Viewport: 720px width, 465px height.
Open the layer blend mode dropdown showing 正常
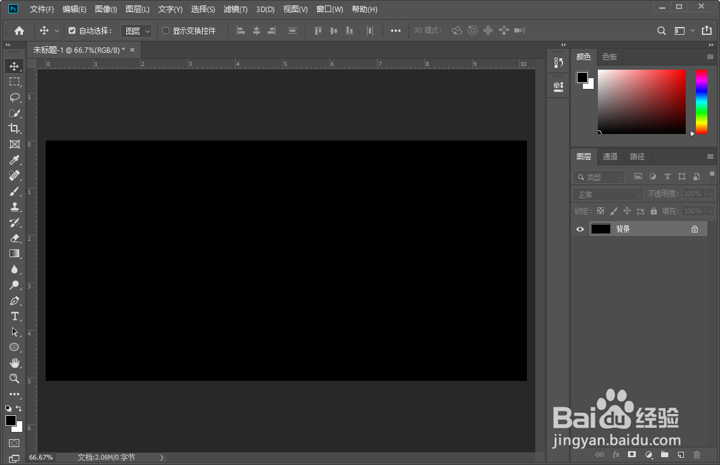coord(607,193)
